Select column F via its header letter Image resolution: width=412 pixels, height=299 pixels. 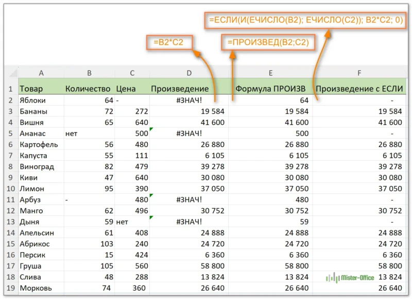[x=359, y=74]
